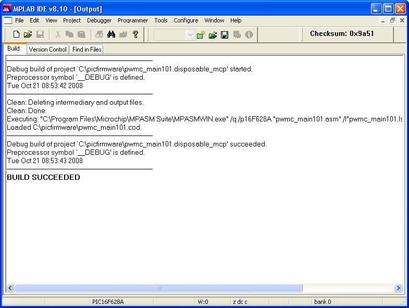Switch to the Version Control tab
The width and height of the screenshot is (409, 308).
47,50
